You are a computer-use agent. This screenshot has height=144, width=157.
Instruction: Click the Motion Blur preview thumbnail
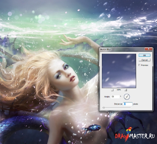coord(119,71)
